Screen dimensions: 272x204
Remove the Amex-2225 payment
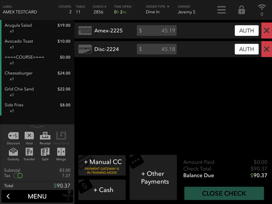point(267,30)
